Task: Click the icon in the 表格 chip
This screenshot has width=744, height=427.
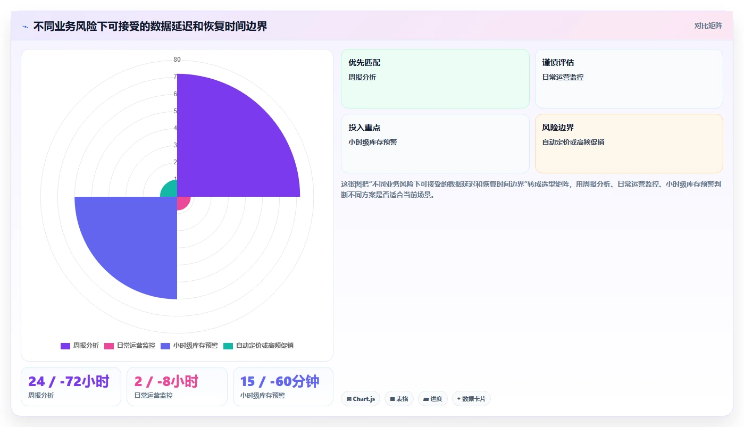Action: [392, 399]
